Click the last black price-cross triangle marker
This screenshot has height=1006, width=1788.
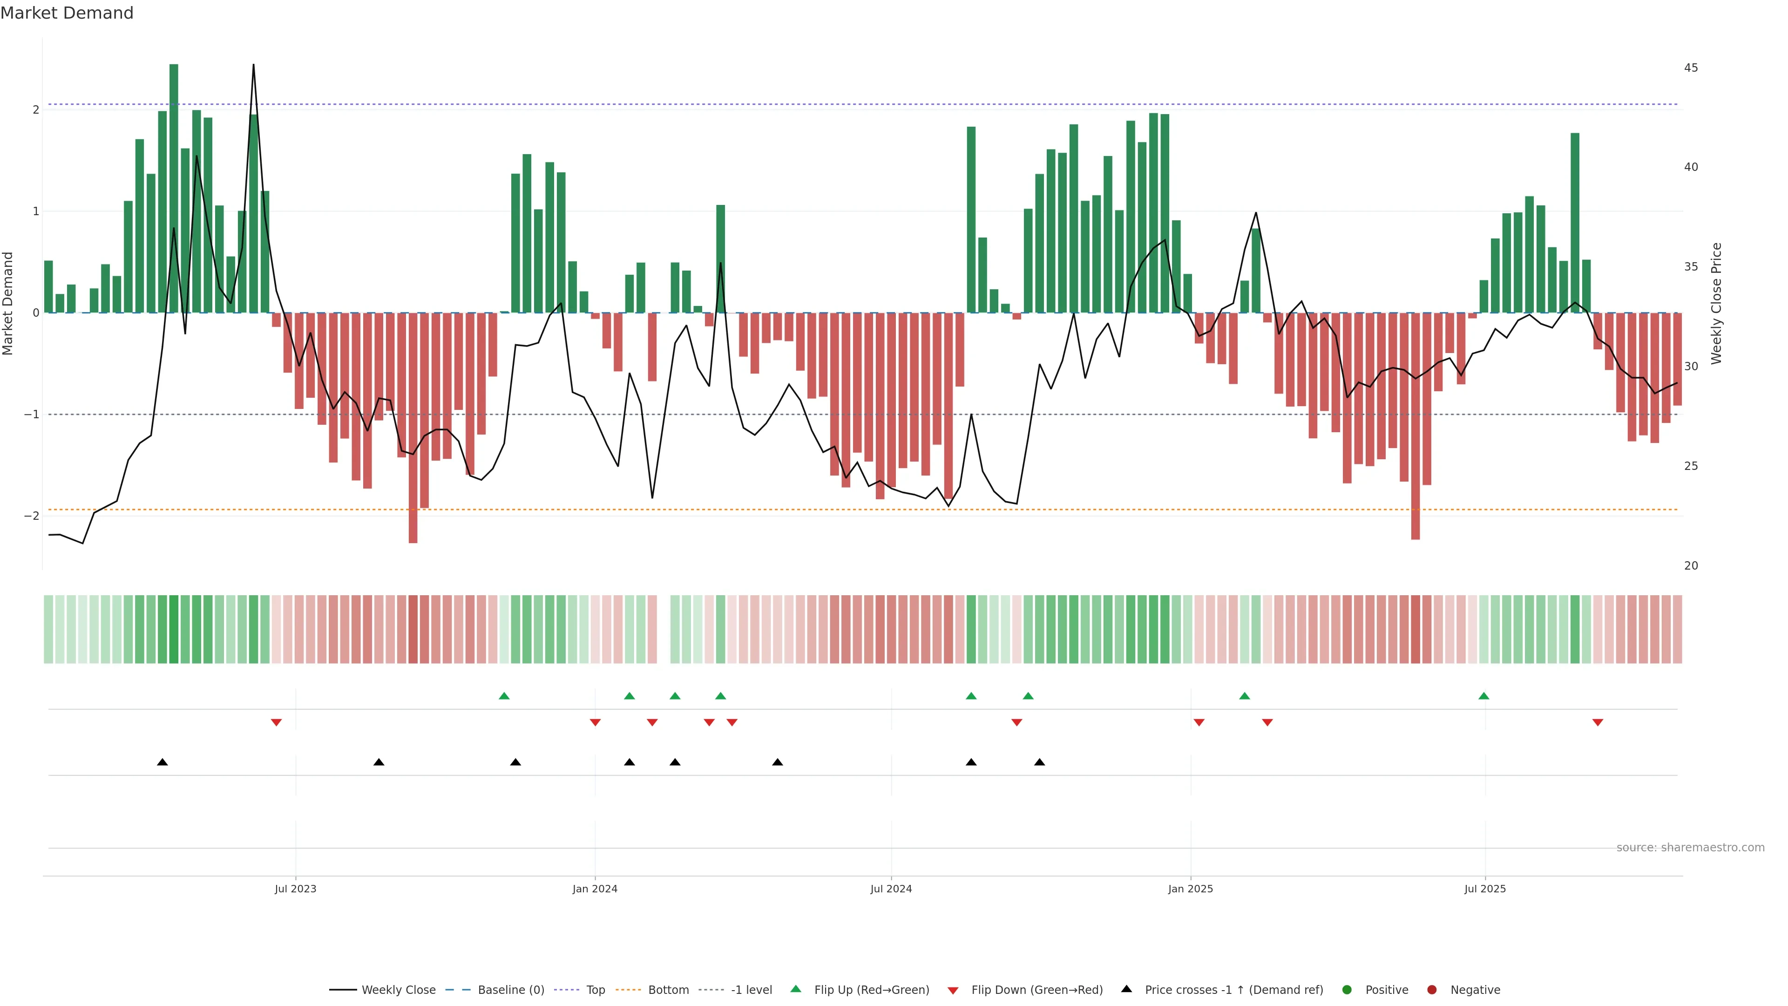pyautogui.click(x=1040, y=762)
